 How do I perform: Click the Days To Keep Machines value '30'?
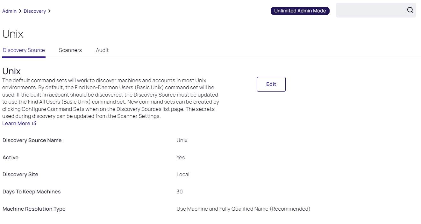tap(180, 192)
